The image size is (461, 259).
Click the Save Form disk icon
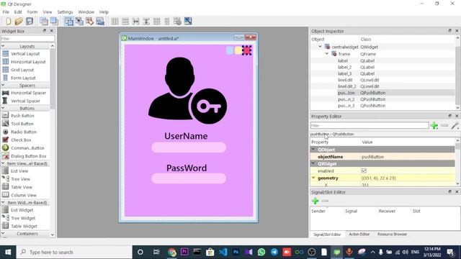point(30,21)
